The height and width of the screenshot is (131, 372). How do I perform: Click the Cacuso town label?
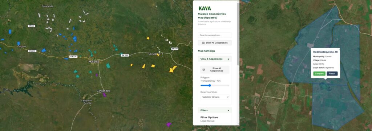pyautogui.click(x=21, y=46)
